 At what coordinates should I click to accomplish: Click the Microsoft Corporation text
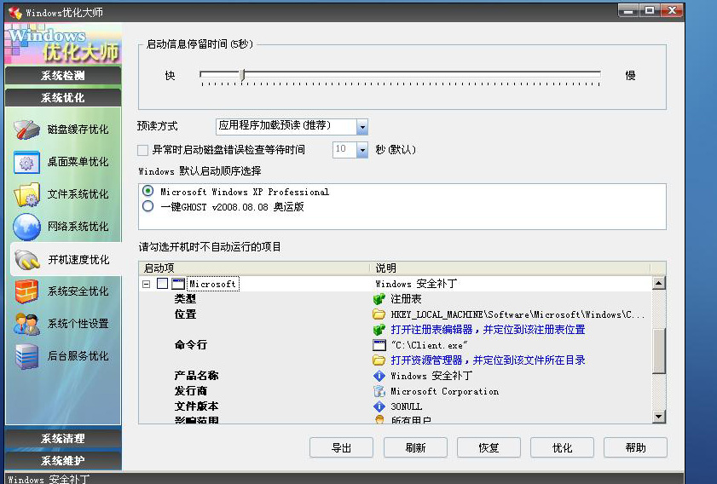pos(444,391)
